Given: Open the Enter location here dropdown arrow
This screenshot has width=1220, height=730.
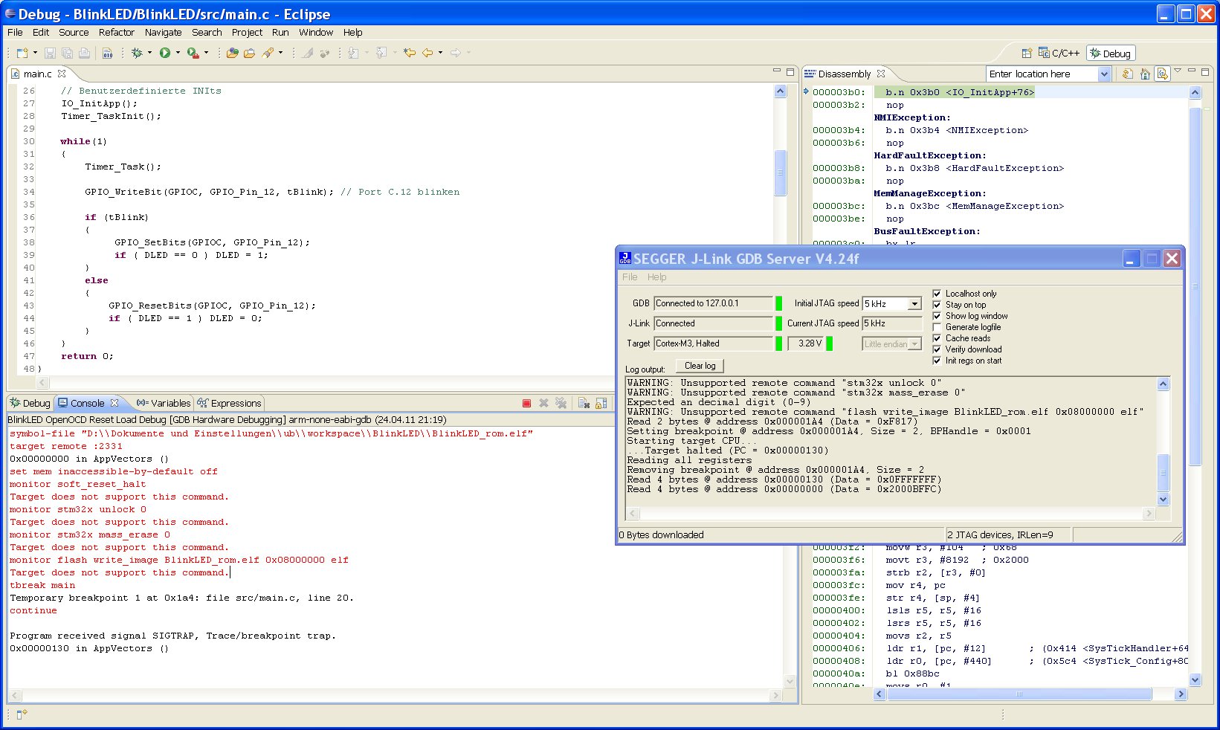Looking at the screenshot, I should [1104, 74].
